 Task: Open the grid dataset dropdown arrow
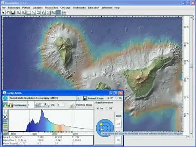(x=78, y=98)
